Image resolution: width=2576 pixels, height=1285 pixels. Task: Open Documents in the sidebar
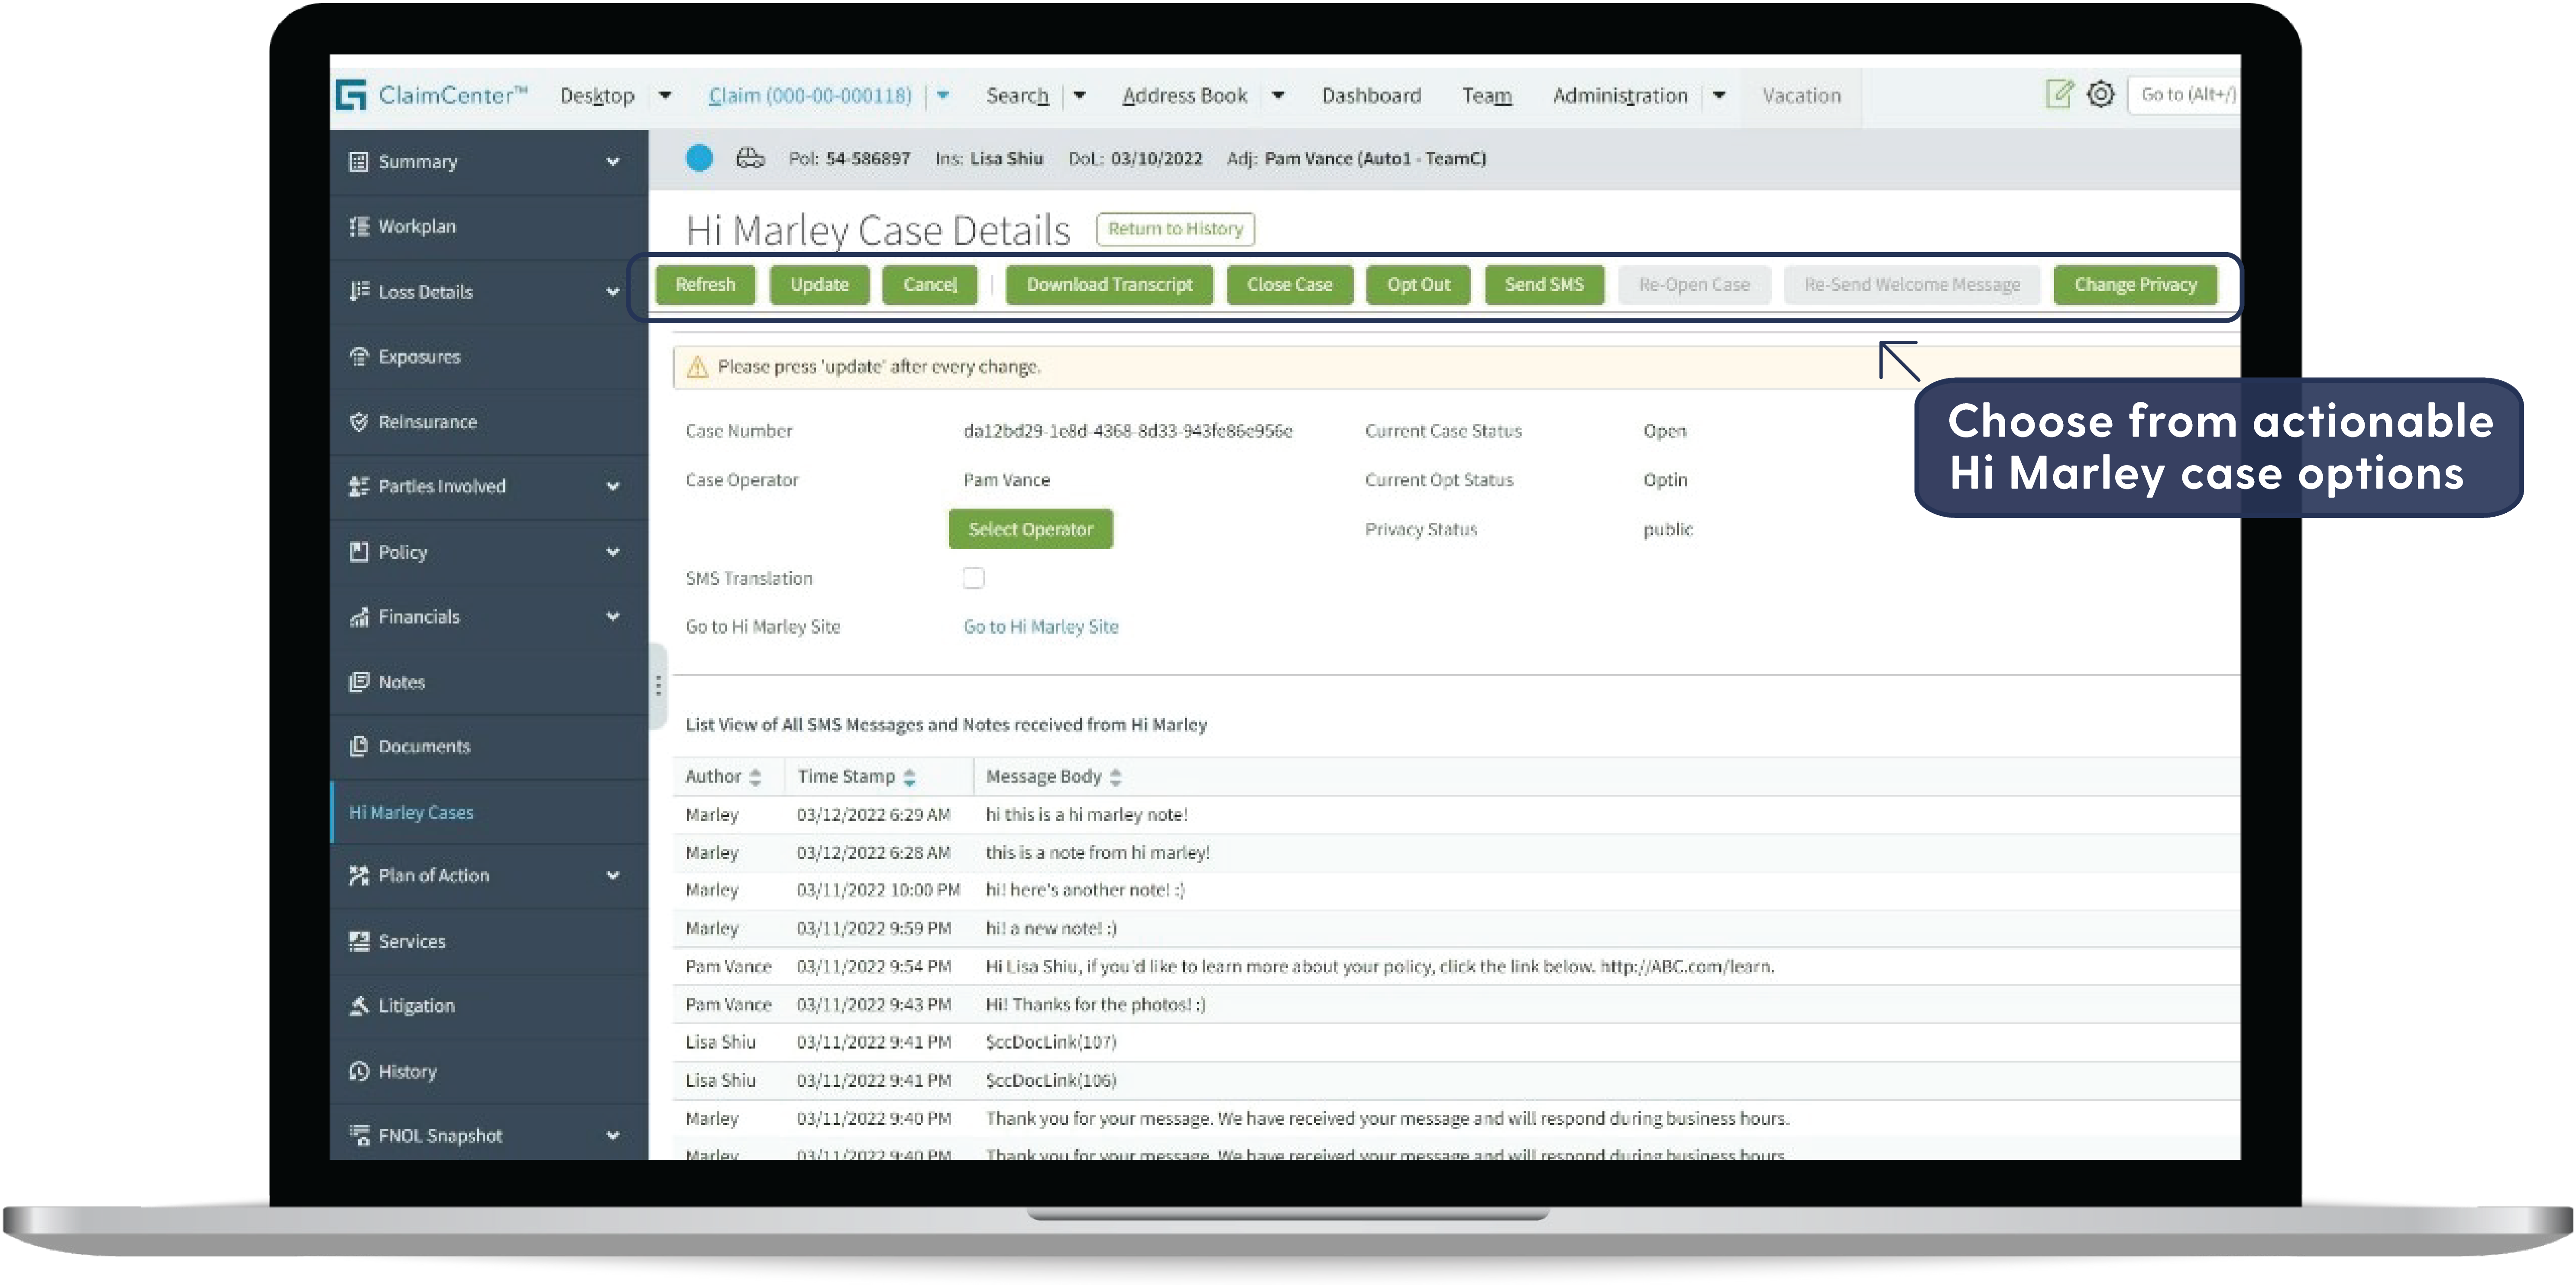(423, 746)
